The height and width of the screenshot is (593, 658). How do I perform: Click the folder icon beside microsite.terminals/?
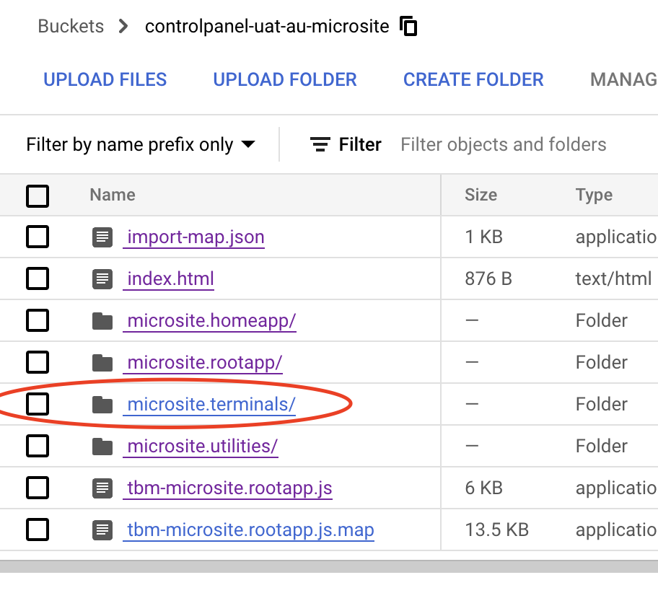[x=102, y=405]
